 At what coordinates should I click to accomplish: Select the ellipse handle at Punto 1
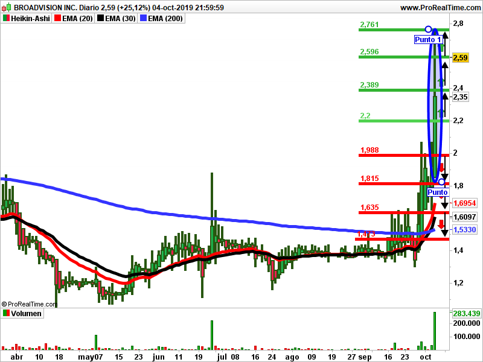[x=428, y=29]
